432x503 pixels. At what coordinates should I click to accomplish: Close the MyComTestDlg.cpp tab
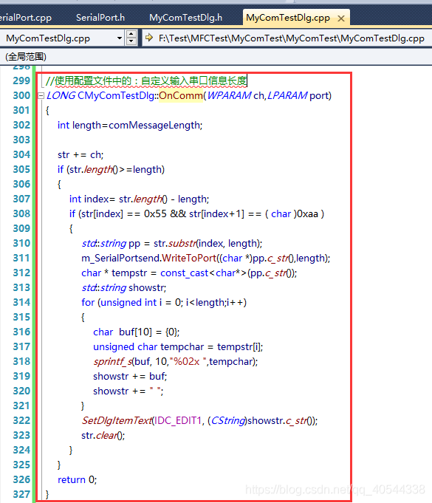tap(341, 18)
